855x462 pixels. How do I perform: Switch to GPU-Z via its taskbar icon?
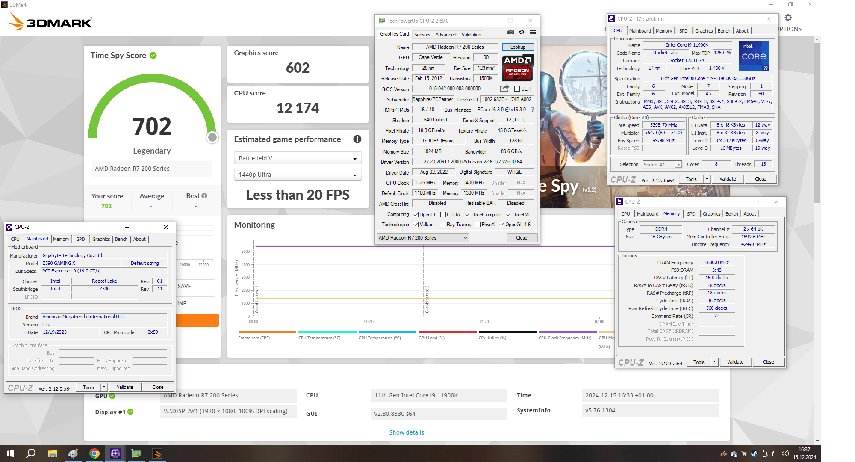click(x=136, y=453)
